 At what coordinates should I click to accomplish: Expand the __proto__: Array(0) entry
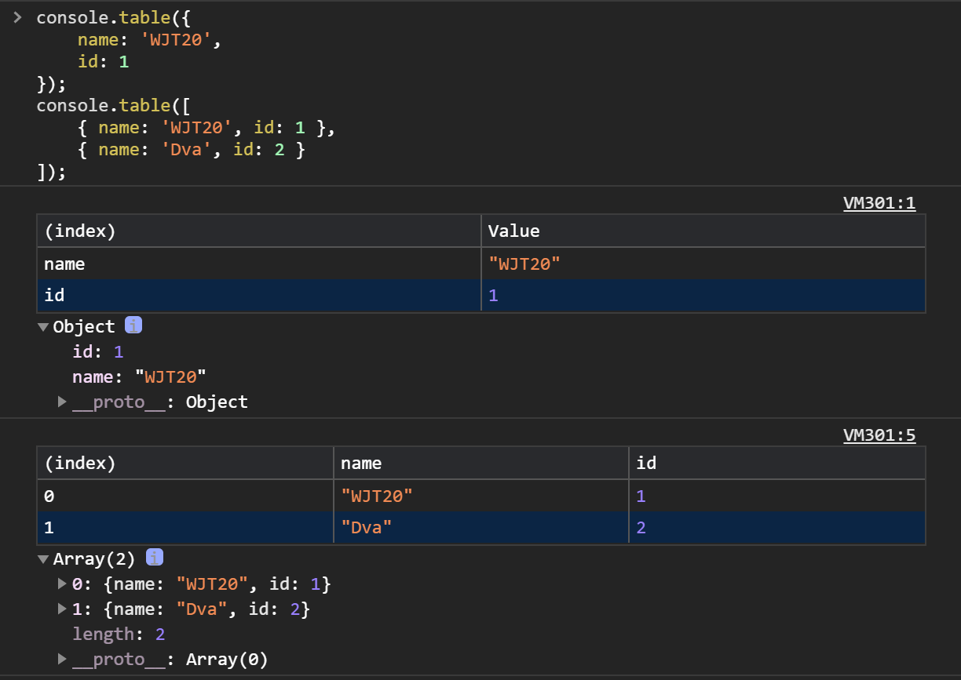pyautogui.click(x=62, y=660)
